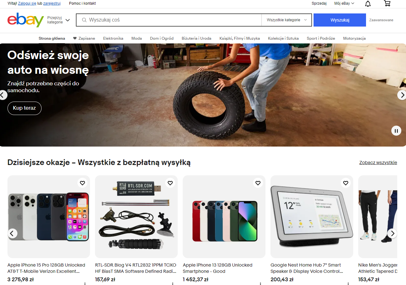This screenshot has width=406, height=285.
Task: Open Książki, Filmy i Muzyka category
Action: (x=240, y=38)
